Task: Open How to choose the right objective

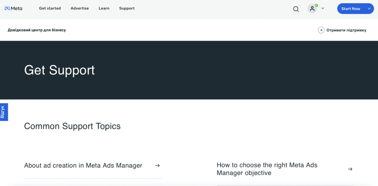Action: [x=267, y=169]
